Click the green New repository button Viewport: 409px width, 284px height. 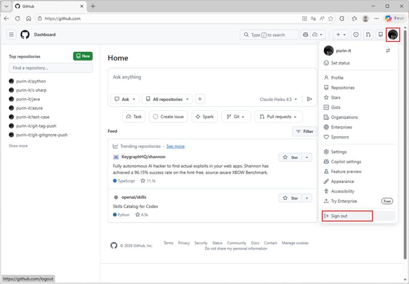(x=83, y=56)
